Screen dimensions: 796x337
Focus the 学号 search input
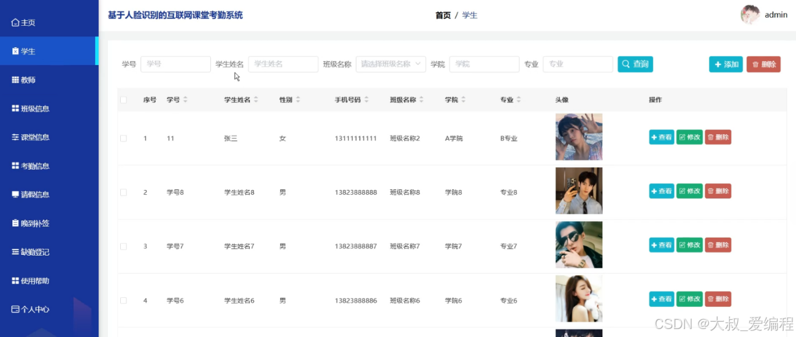tap(175, 64)
